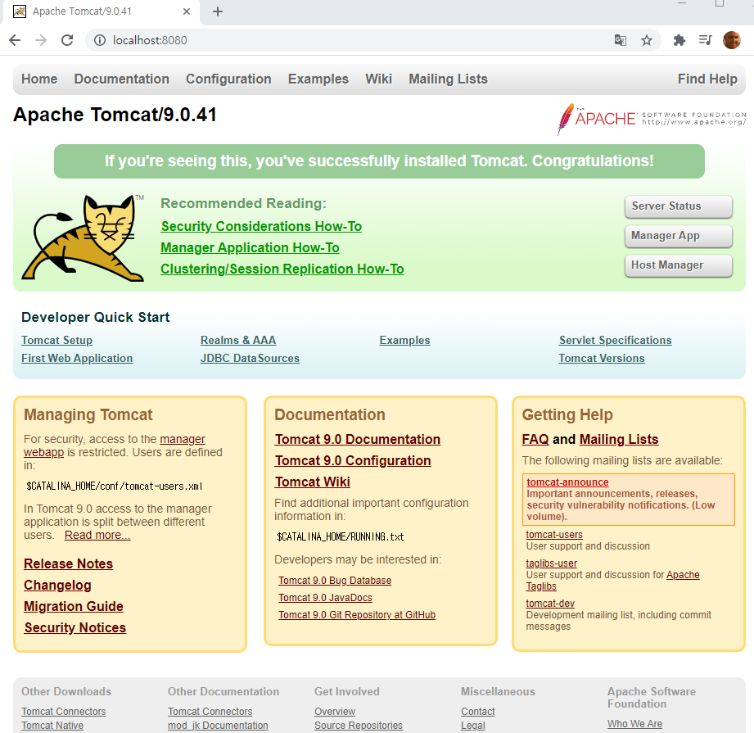Open Tomcat 9.0 Git Repository at GitHub

point(357,615)
